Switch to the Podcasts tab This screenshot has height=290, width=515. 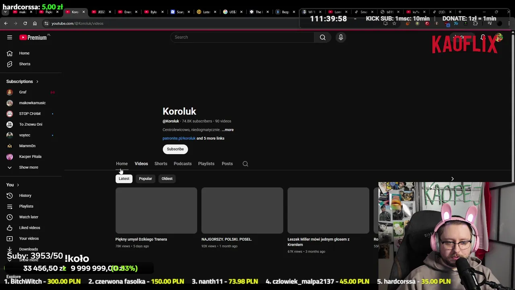(183, 164)
